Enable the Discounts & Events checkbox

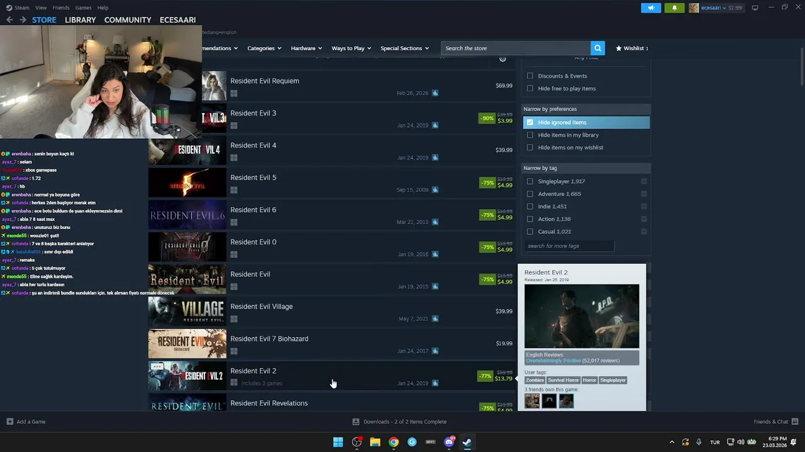530,76
